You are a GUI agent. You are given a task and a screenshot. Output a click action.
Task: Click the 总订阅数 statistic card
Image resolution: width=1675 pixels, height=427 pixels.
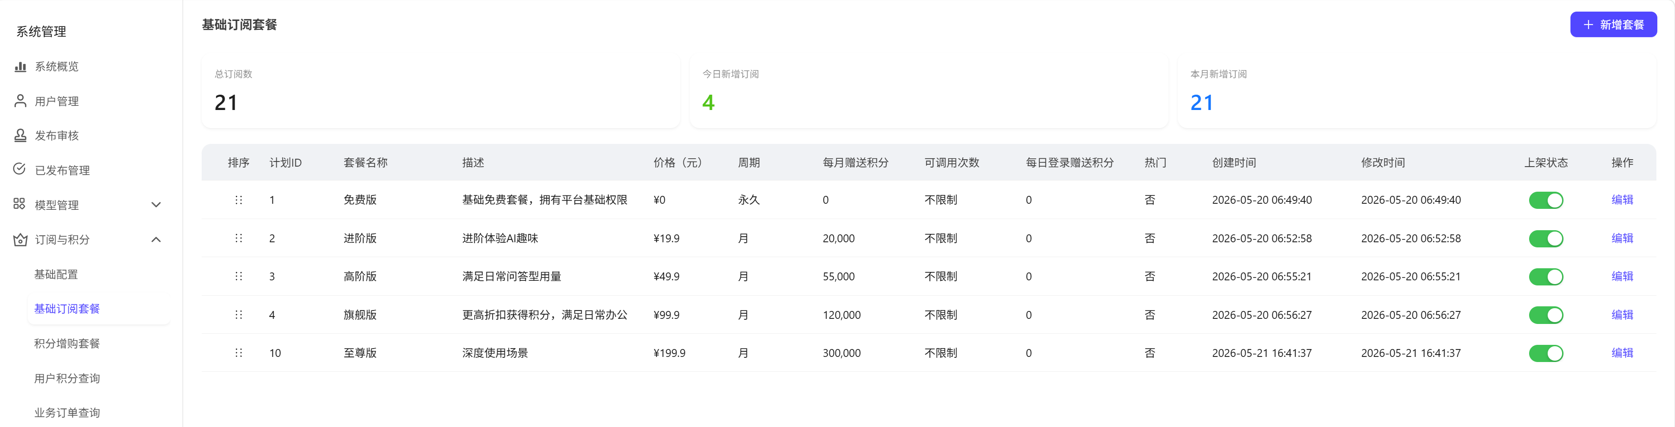(441, 91)
